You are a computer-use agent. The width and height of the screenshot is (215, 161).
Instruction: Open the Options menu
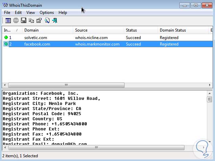(x=47, y=13)
